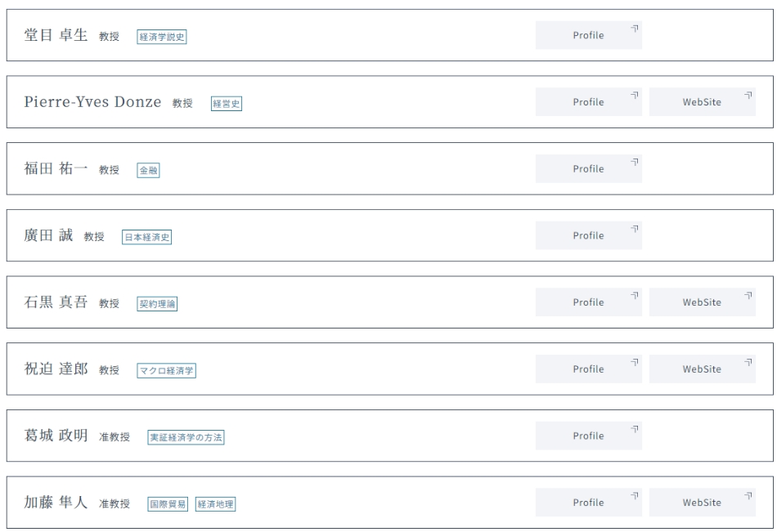The image size is (777, 532).
Task: Open Profile for 祝迫 達郎
Action: click(x=589, y=369)
